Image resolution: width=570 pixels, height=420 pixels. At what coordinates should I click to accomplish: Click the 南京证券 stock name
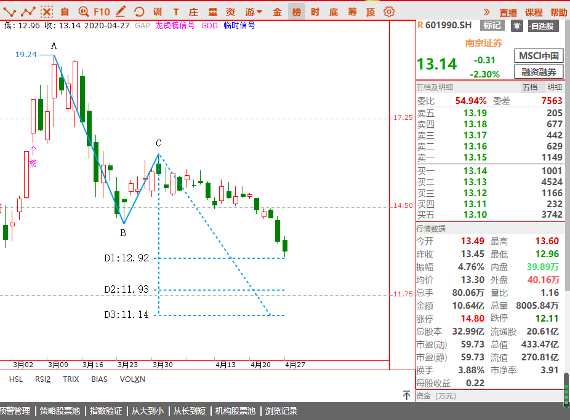483,43
